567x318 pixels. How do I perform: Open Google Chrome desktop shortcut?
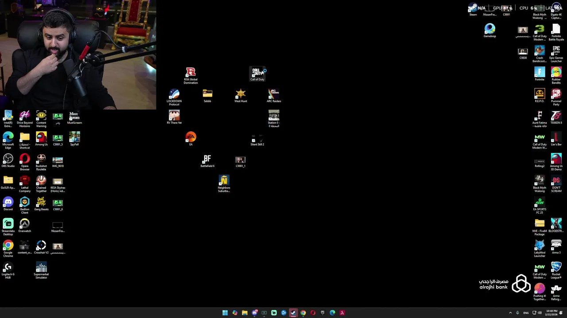(8, 249)
